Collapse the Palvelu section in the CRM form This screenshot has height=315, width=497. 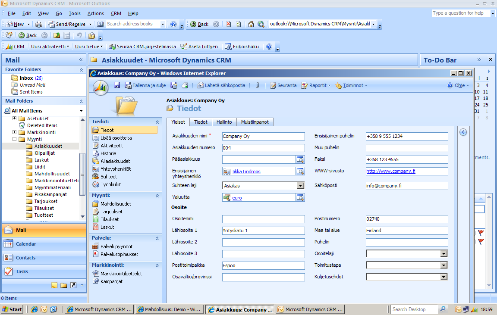tap(157, 238)
